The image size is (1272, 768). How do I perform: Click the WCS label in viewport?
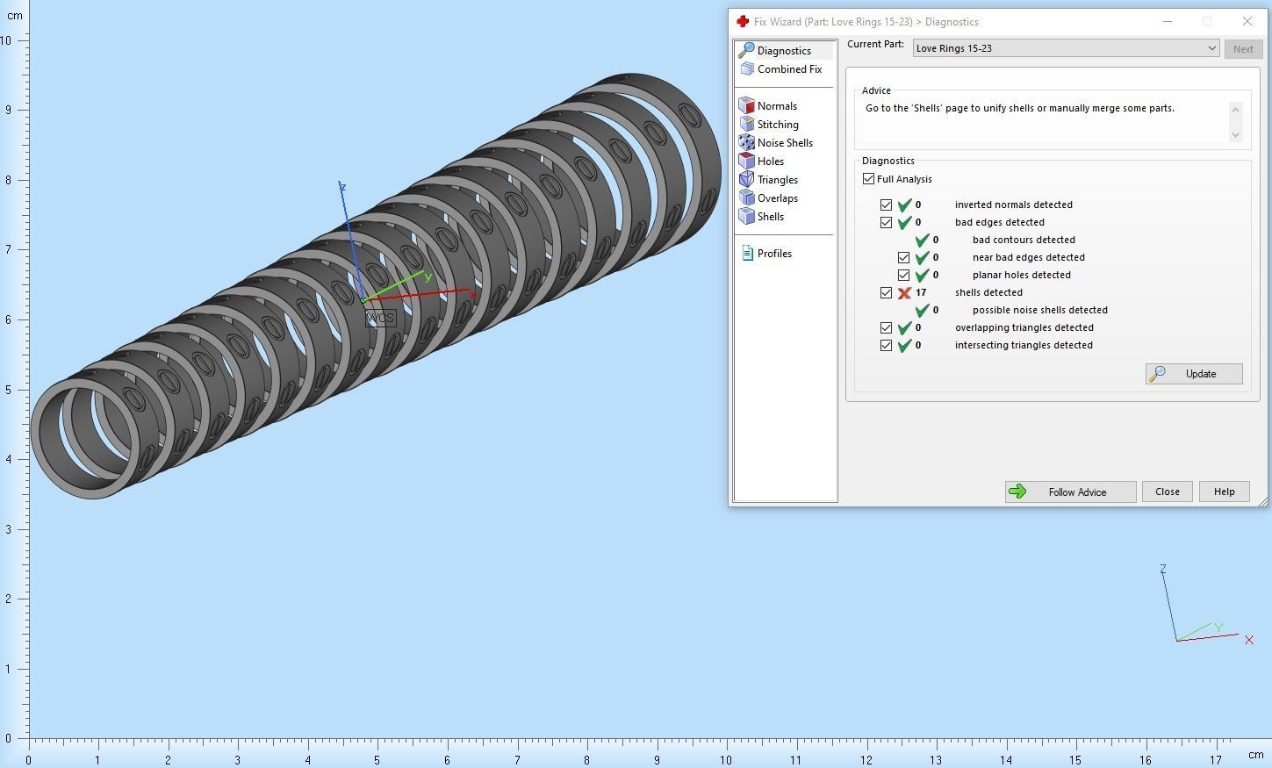point(380,318)
